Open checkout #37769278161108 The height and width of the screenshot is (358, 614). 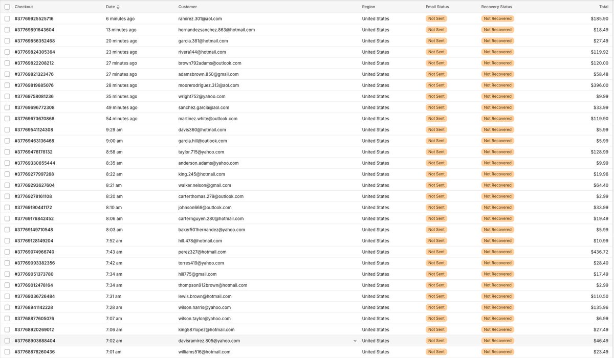33,196
